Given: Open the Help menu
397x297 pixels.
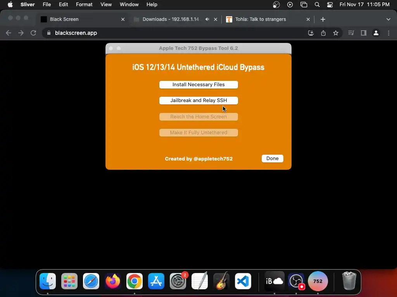Looking at the screenshot, I should tap(152, 5).
